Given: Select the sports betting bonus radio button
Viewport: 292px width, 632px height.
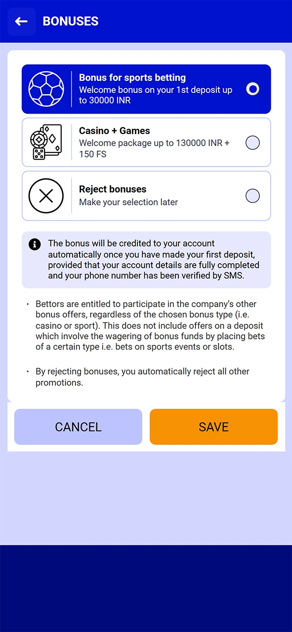Looking at the screenshot, I should pos(252,89).
